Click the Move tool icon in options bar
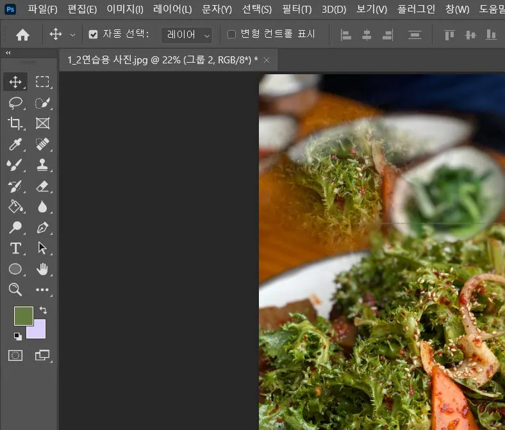Screen dimensions: 505x430 tap(56, 34)
